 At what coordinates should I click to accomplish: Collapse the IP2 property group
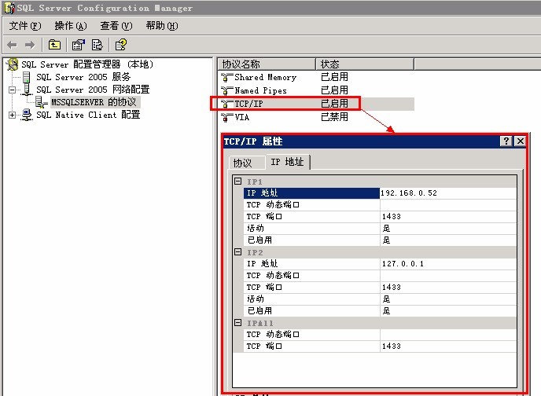pos(237,252)
